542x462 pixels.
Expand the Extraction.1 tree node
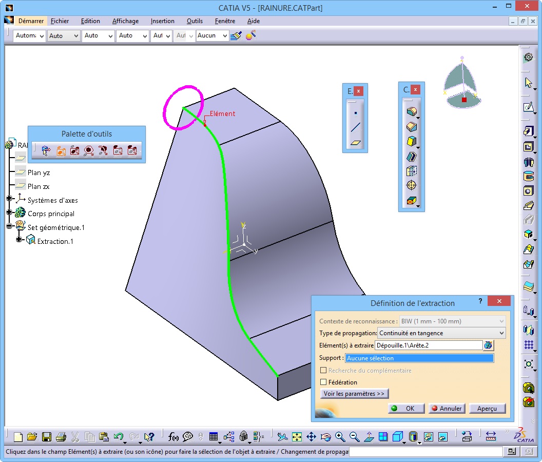[x=19, y=239]
